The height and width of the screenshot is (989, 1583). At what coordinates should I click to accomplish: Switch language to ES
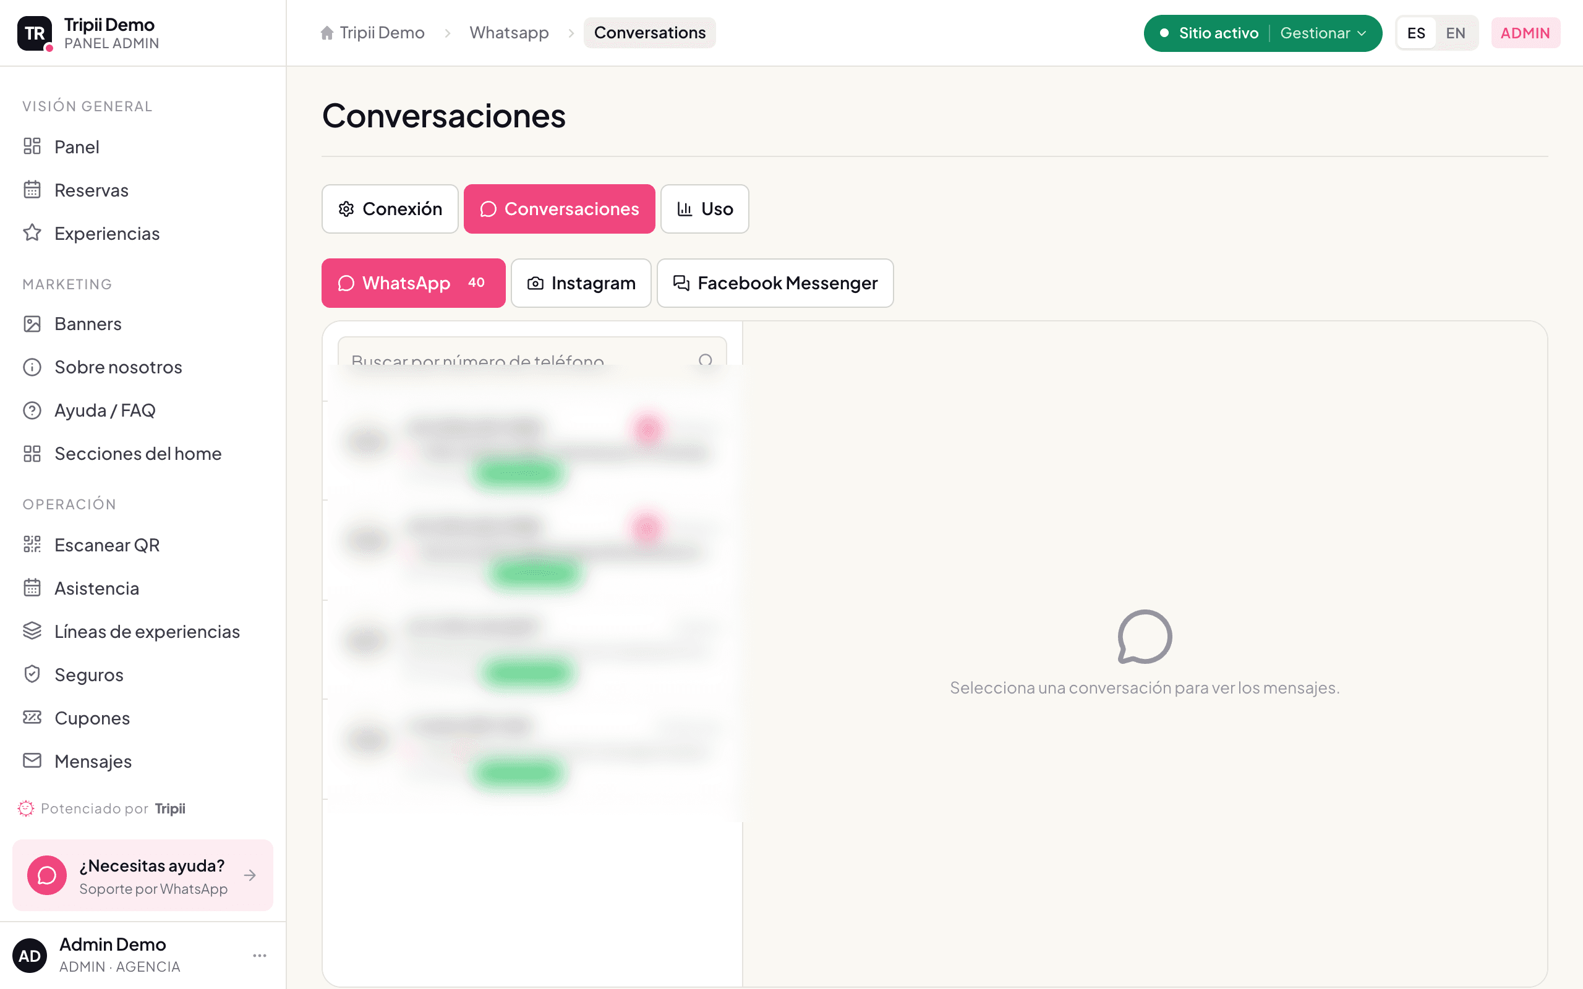coord(1416,33)
